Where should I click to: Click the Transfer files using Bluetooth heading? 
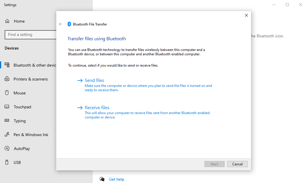tap(97, 39)
